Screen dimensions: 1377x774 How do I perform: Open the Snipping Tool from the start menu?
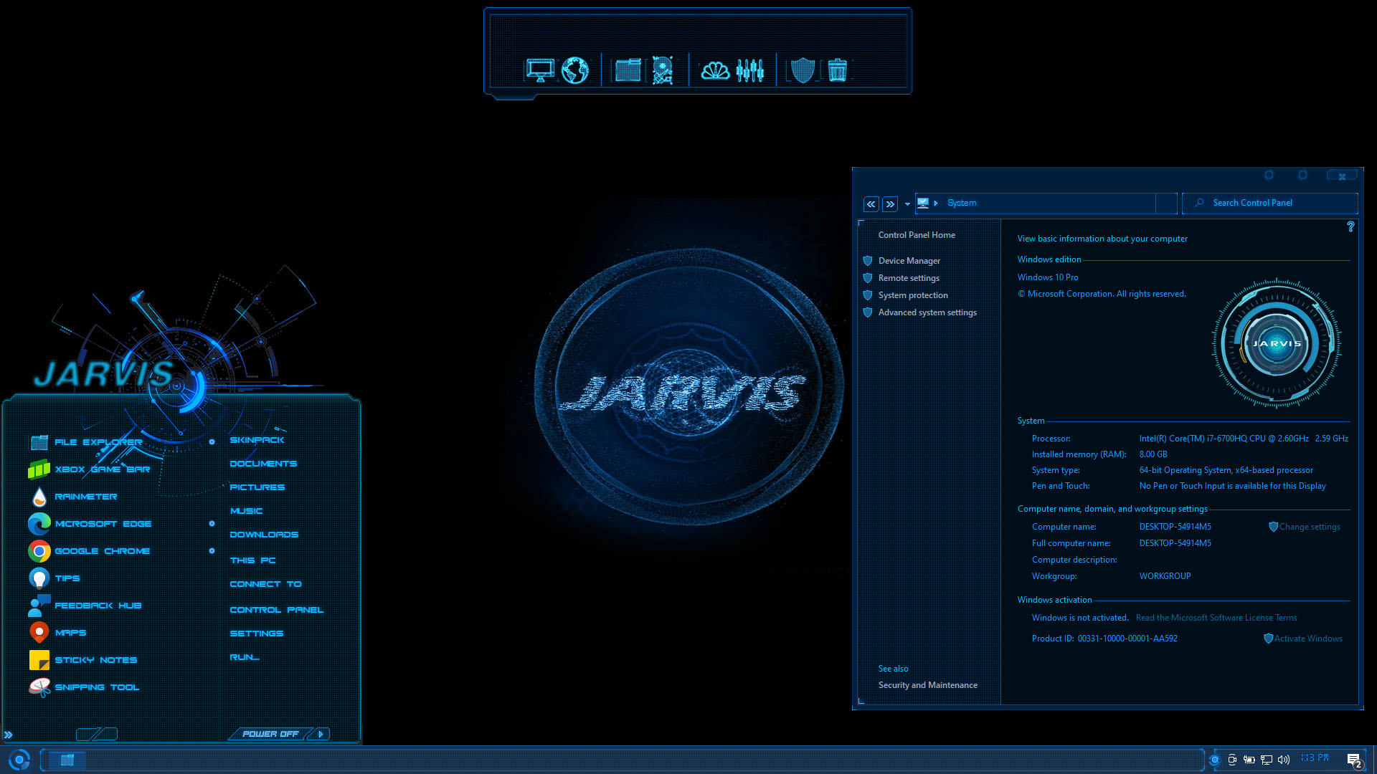[97, 687]
